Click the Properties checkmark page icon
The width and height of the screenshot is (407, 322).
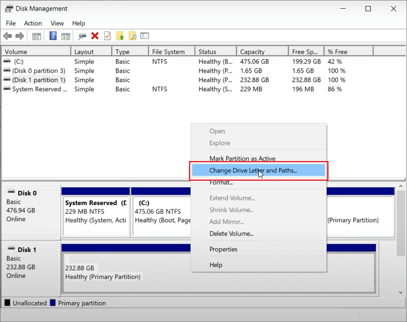coord(107,36)
